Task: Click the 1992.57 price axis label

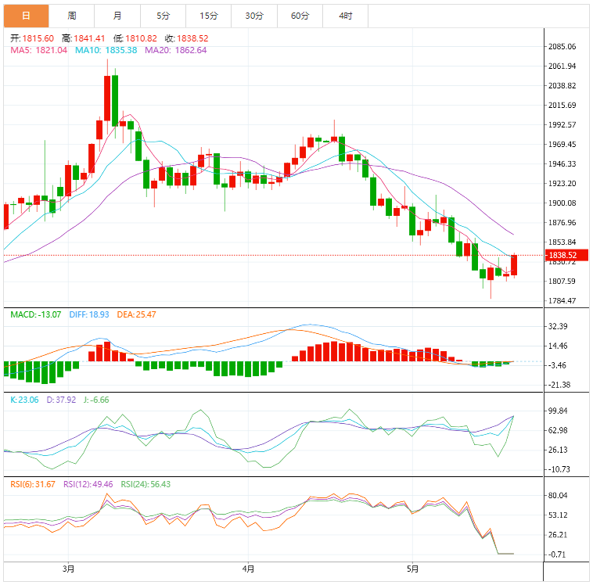Action: tap(562, 125)
